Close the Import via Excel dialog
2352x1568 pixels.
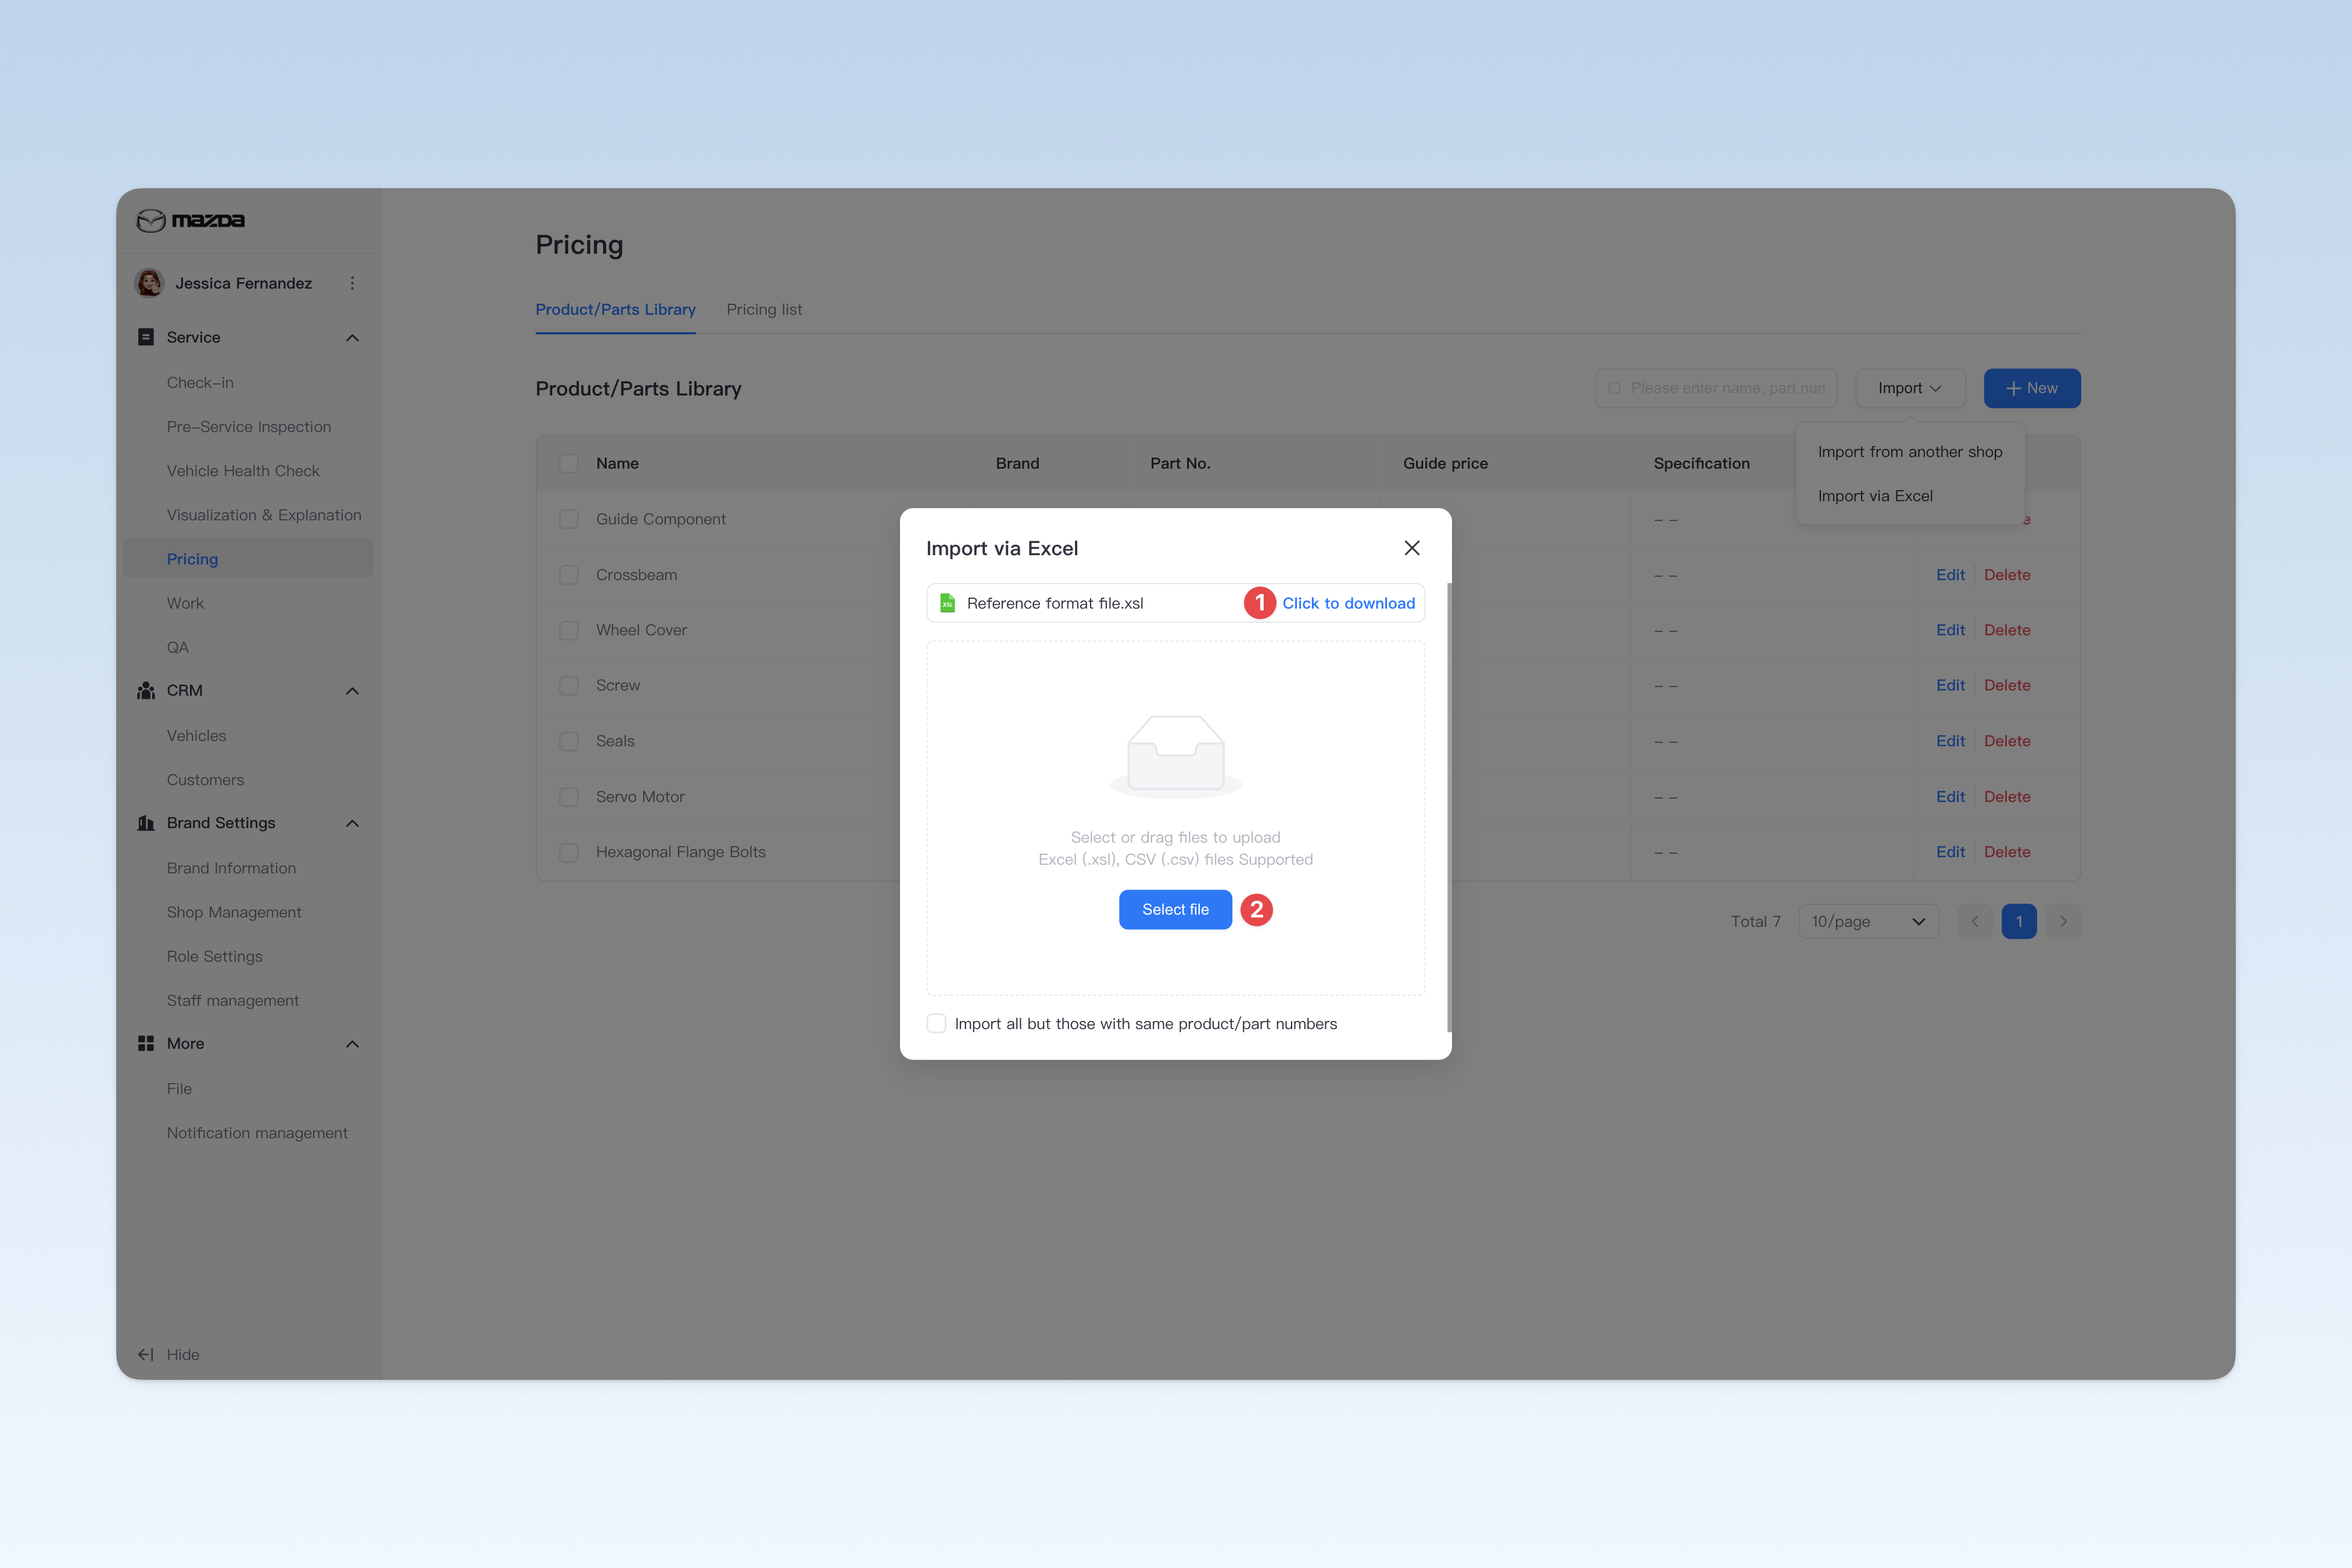[x=1411, y=548]
